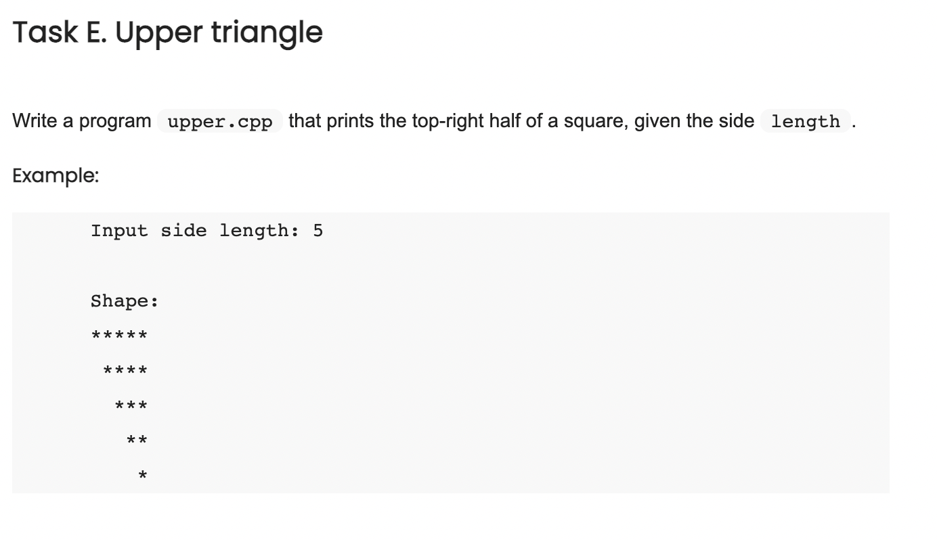Click the "Input side length: 5" line
The height and width of the screenshot is (540, 937).
click(x=207, y=231)
